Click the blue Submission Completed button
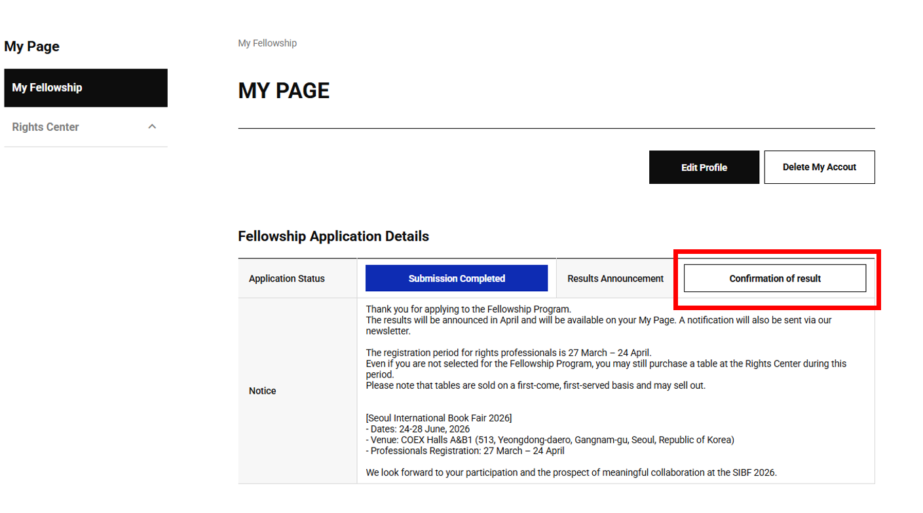Screen dimensions: 923x513 [456, 278]
